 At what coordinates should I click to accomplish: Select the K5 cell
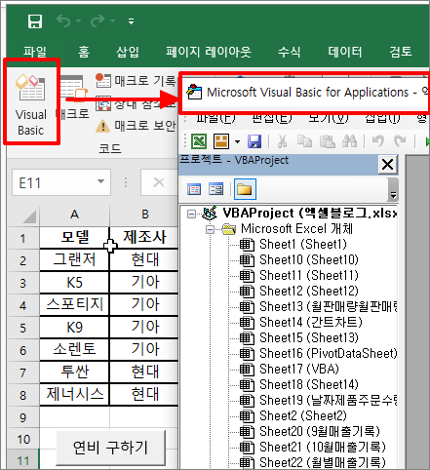[74, 283]
